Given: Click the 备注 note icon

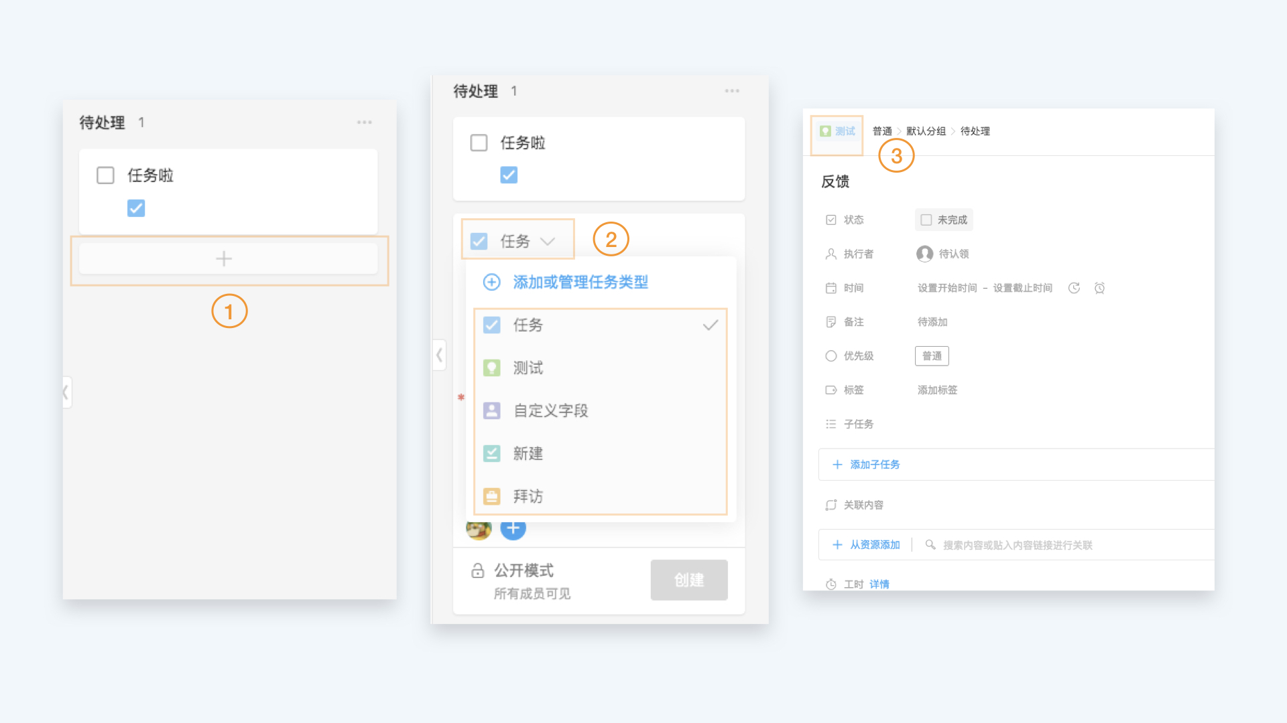Looking at the screenshot, I should click(831, 322).
